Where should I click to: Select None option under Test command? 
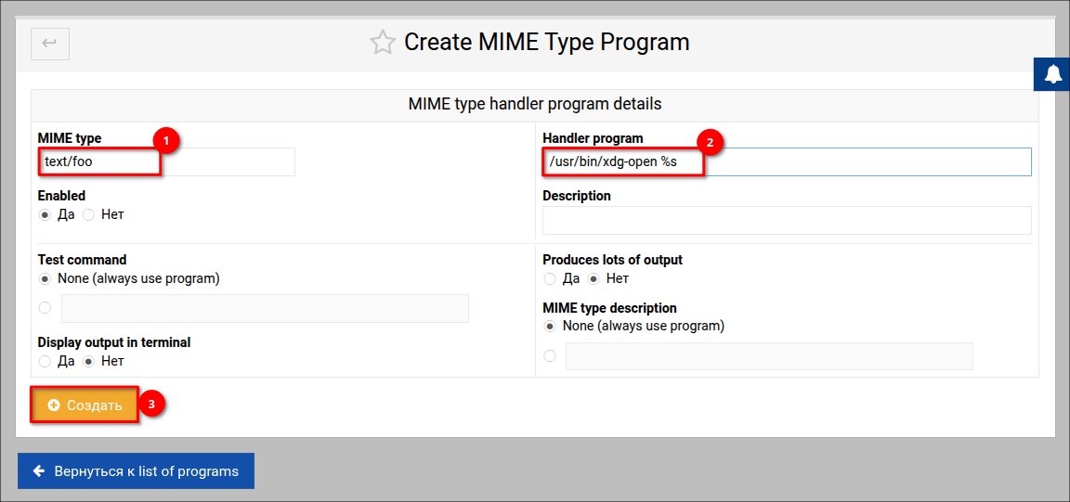pos(45,278)
